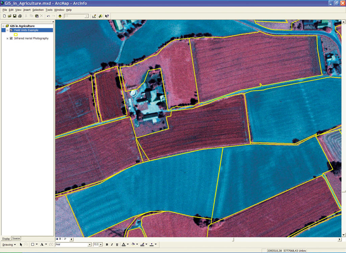The width and height of the screenshot is (346, 253).
Task: Print the map
Action: click(20, 16)
